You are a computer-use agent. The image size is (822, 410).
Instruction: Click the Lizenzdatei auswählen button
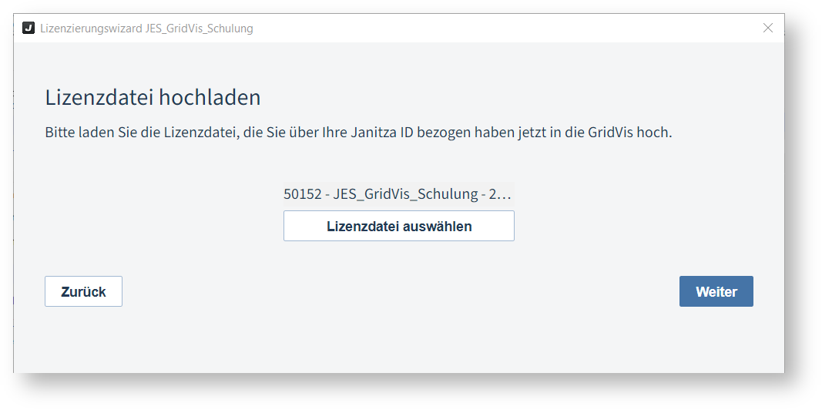point(398,226)
